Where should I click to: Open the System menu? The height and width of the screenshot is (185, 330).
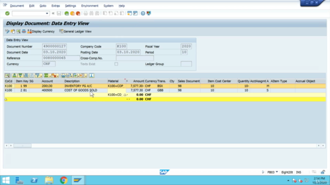click(108, 6)
